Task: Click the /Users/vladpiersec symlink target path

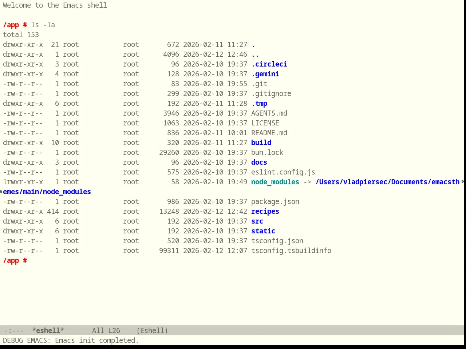Action: pyautogui.click(x=387, y=182)
